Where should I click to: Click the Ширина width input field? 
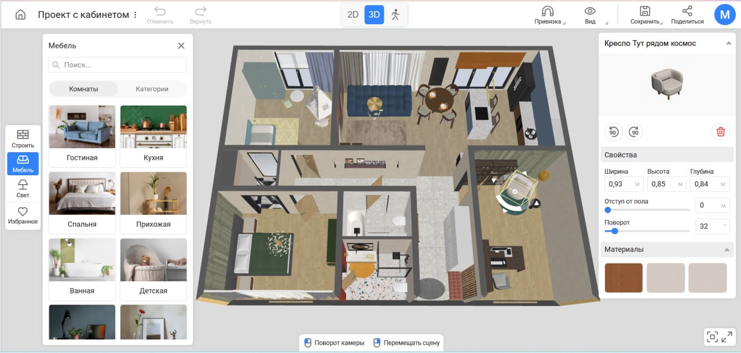tap(624, 184)
